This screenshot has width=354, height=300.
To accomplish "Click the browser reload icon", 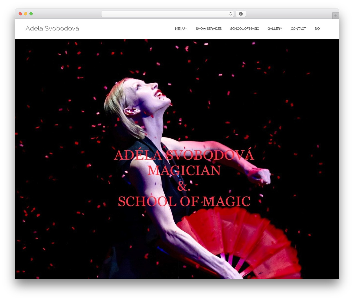I will coord(230,14).
